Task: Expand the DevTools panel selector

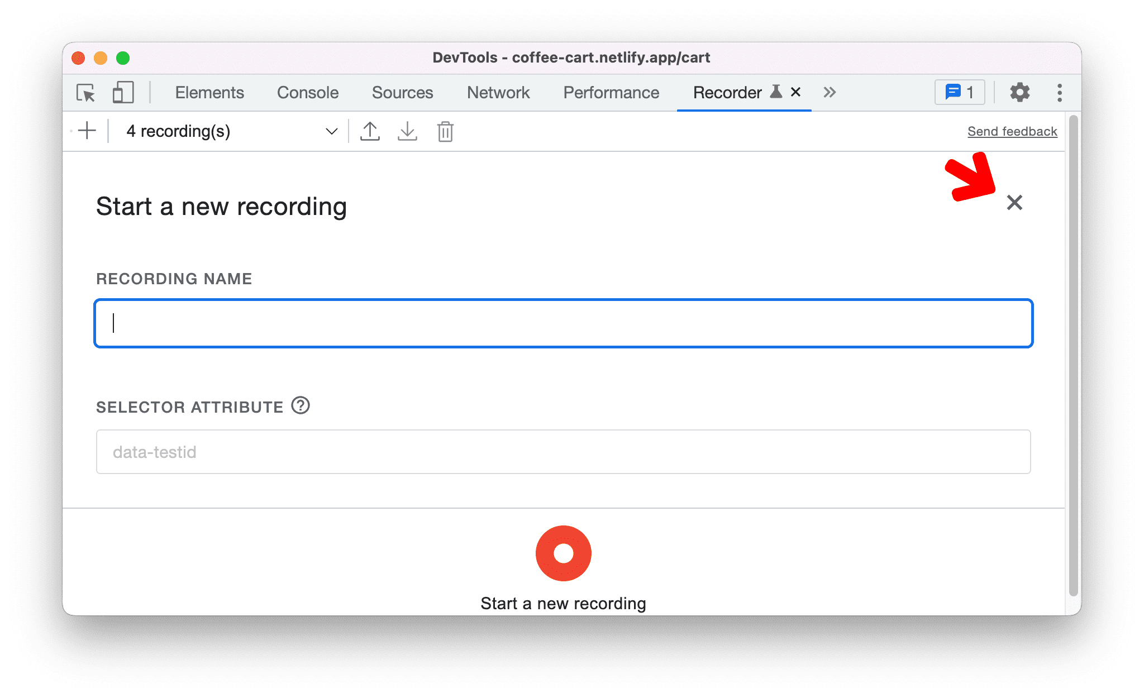Action: click(827, 92)
